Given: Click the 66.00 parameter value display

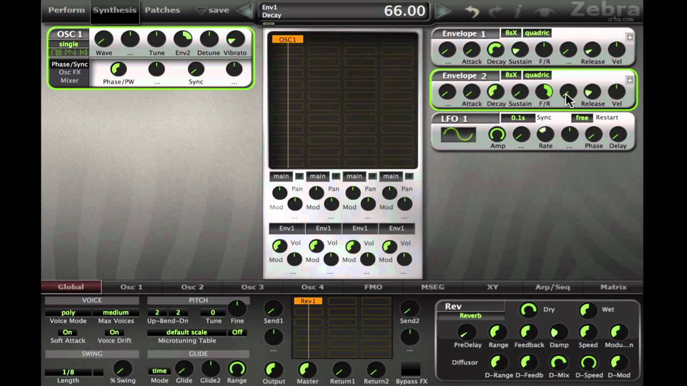Looking at the screenshot, I should point(405,10).
